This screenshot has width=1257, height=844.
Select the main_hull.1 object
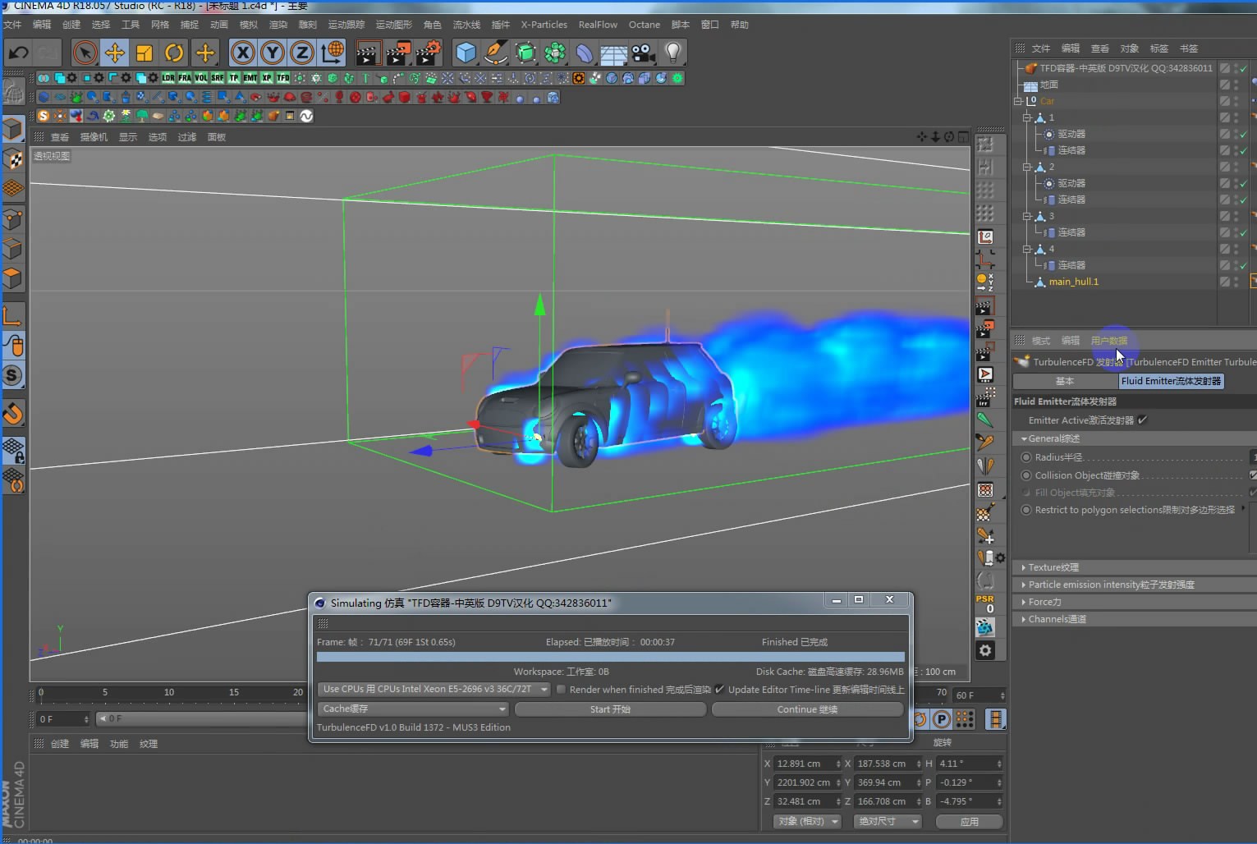1073,282
